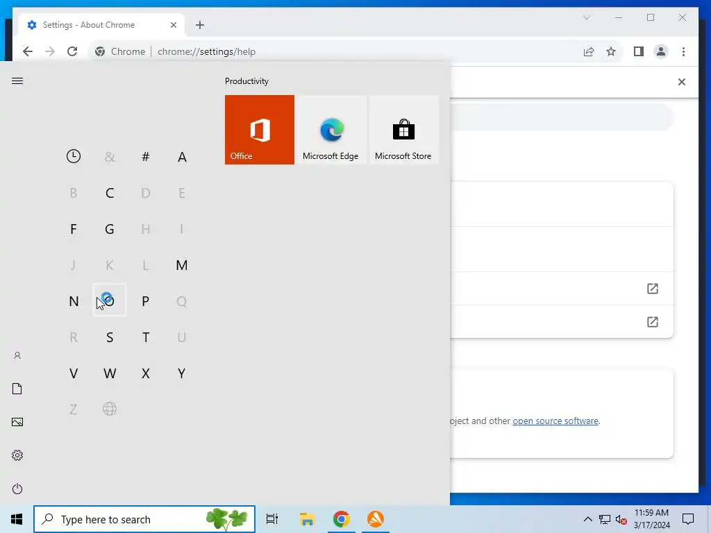
Task: Jump to apps starting with P
Action: pyautogui.click(x=146, y=301)
